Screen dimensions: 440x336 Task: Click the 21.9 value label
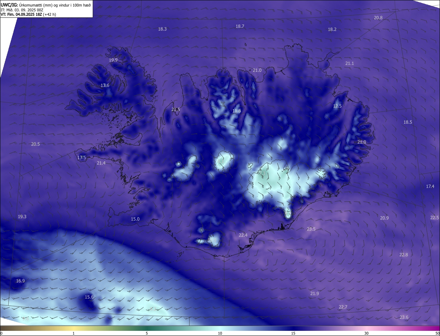(315, 294)
